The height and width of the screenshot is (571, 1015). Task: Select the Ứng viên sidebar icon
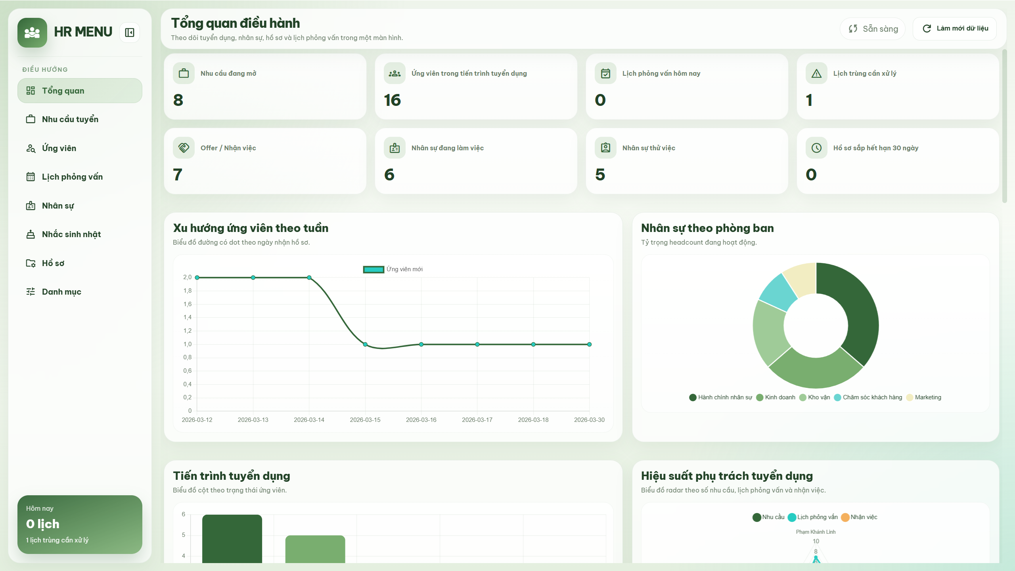point(31,148)
